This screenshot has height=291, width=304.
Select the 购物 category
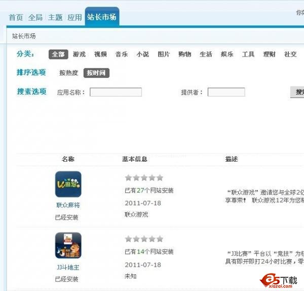(x=185, y=55)
